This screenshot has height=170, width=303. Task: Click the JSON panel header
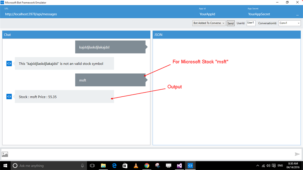pyautogui.click(x=227, y=35)
